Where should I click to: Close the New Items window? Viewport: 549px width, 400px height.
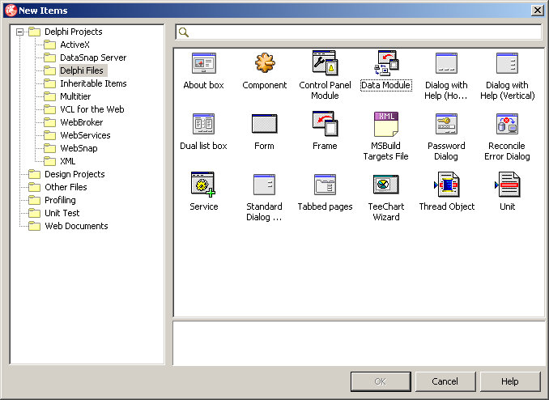tap(537, 11)
